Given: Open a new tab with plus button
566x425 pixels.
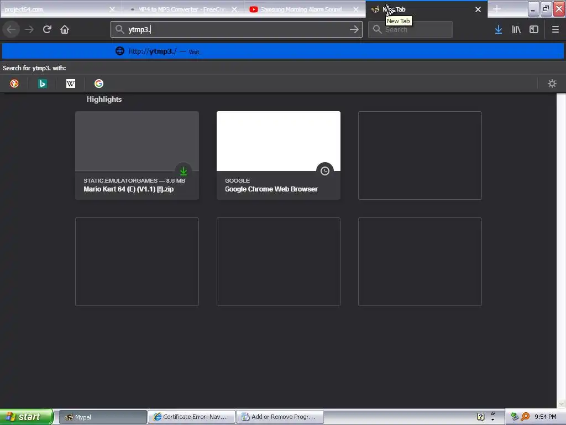Looking at the screenshot, I should 497,9.
